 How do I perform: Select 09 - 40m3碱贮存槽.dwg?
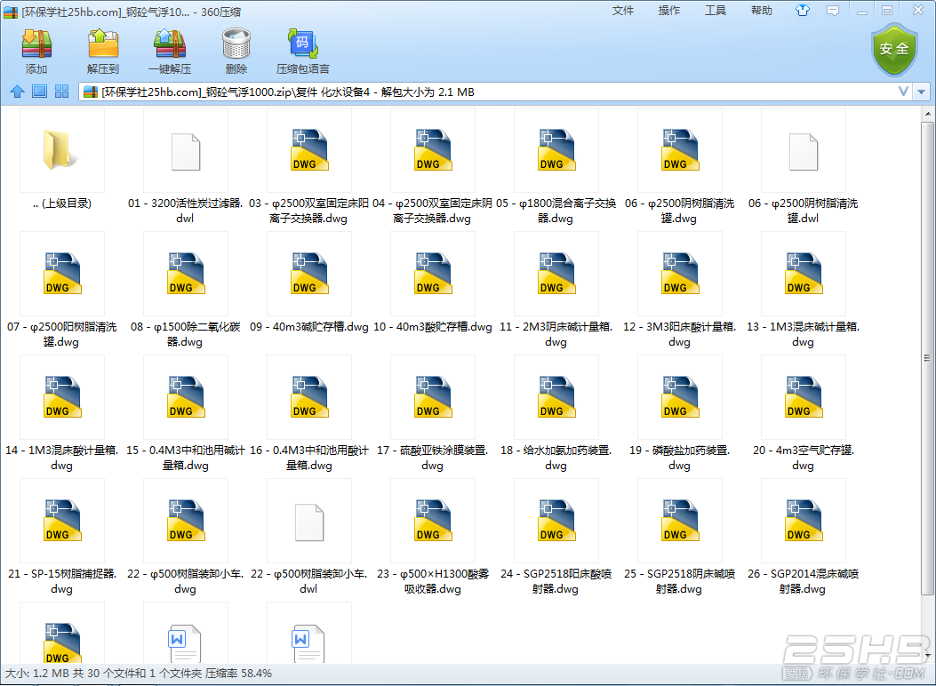(x=308, y=283)
